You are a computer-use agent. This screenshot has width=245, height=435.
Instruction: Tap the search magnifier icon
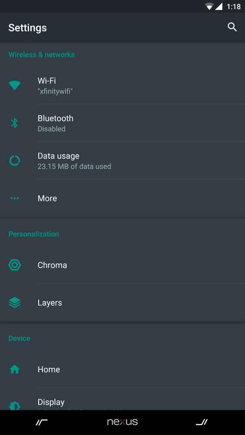pos(232,27)
